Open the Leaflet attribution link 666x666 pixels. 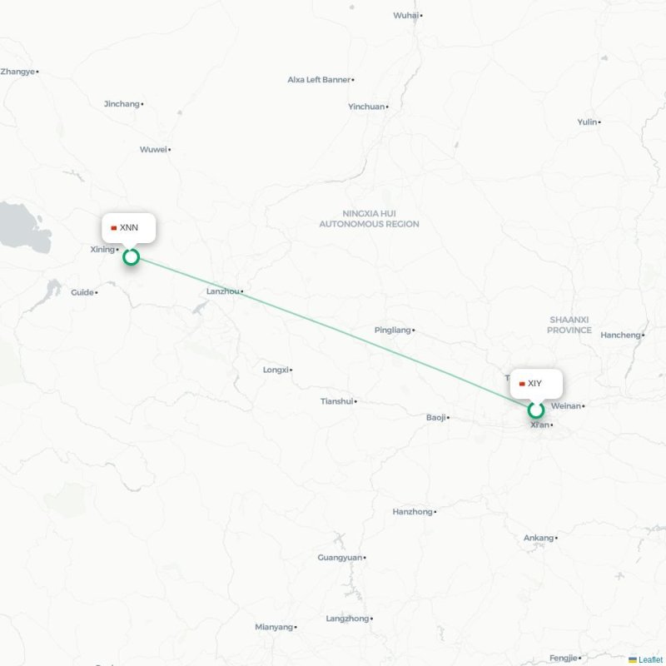click(652, 659)
